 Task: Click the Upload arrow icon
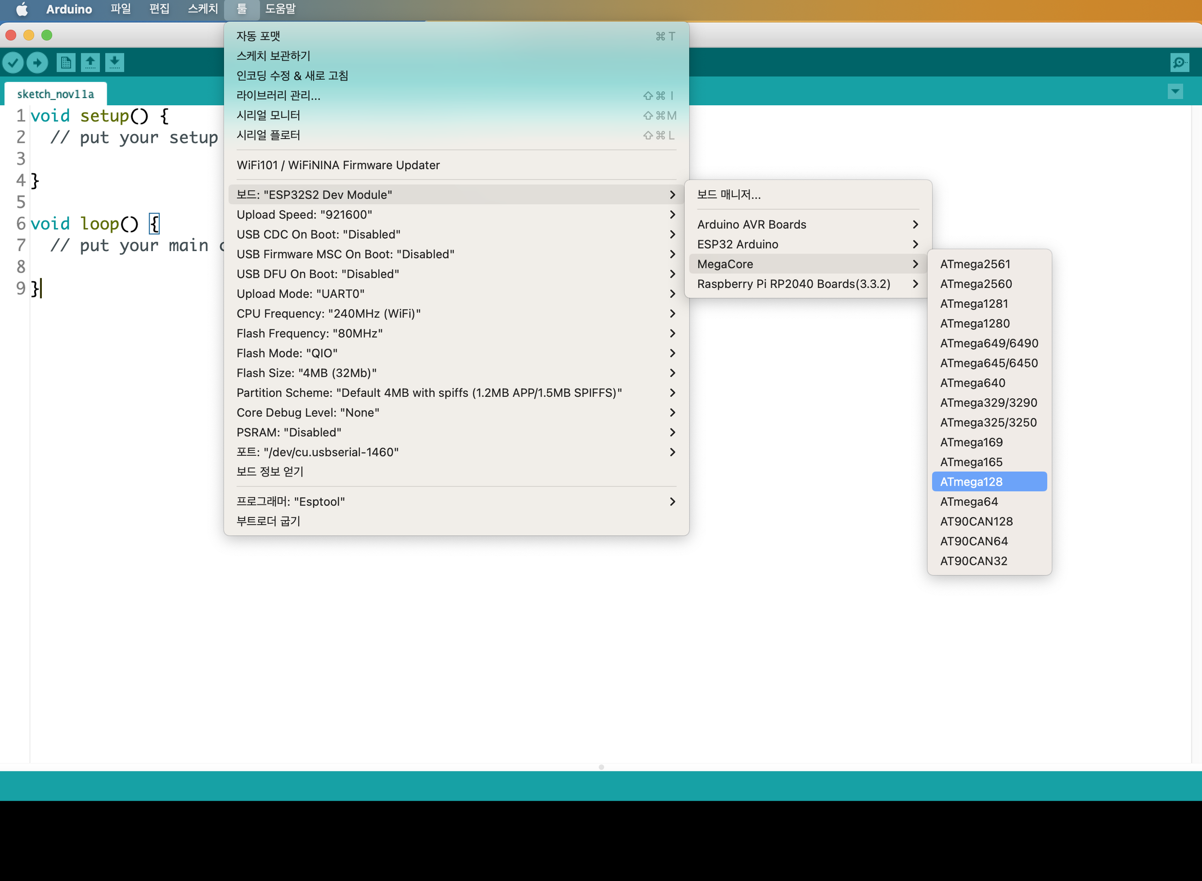pyautogui.click(x=38, y=63)
